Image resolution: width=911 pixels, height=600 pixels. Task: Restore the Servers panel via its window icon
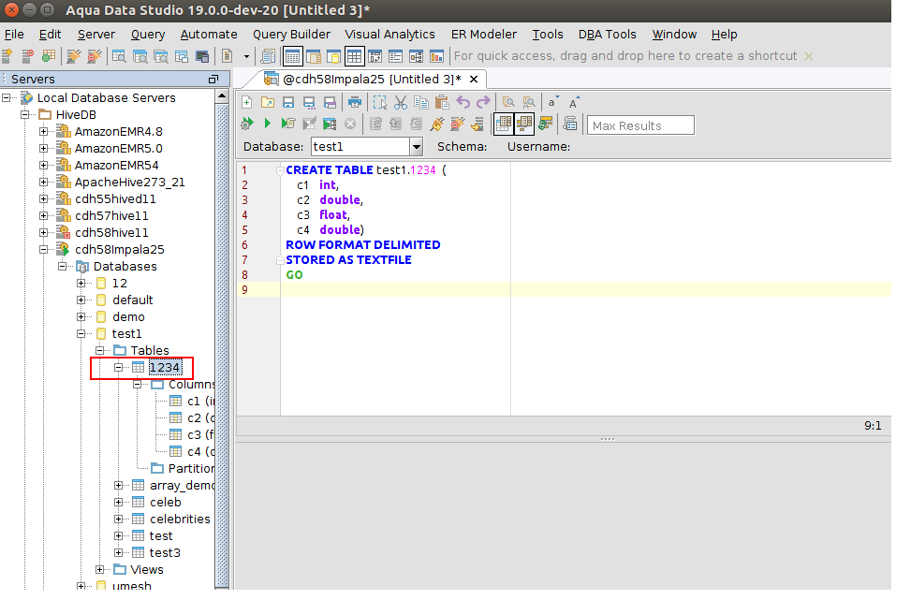tap(213, 79)
